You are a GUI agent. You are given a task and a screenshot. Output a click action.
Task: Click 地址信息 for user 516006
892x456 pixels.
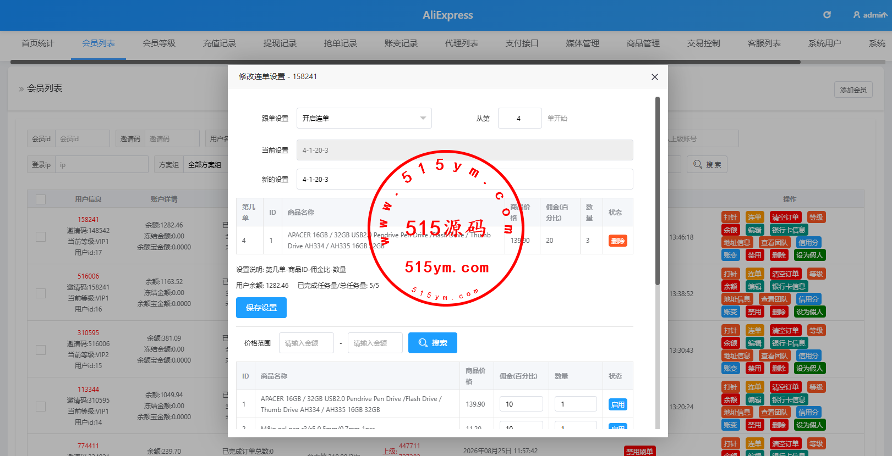tap(737, 299)
